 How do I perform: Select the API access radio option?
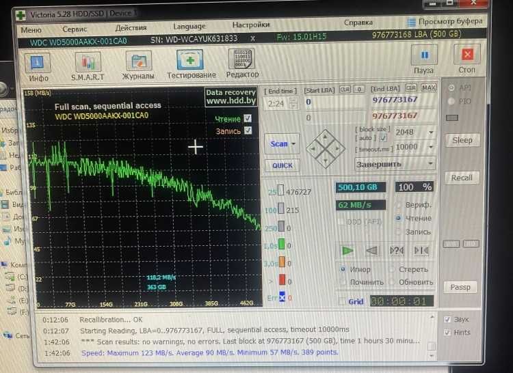(451, 87)
